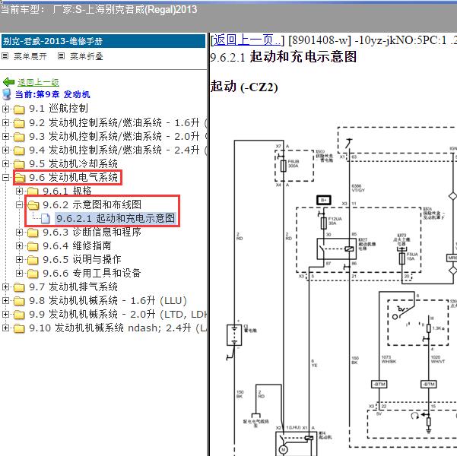457x456 pixels.
Task: Expand the 9.3 发动机控制系统 2.0升 node
Action: coord(5,136)
